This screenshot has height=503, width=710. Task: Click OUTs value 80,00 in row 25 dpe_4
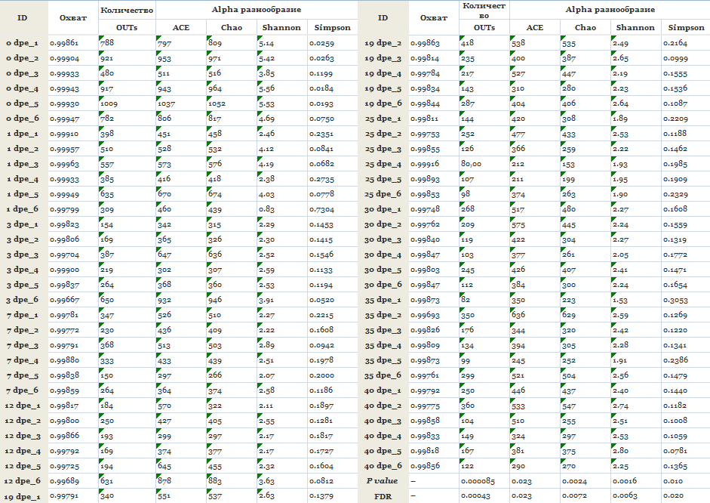[x=472, y=164]
